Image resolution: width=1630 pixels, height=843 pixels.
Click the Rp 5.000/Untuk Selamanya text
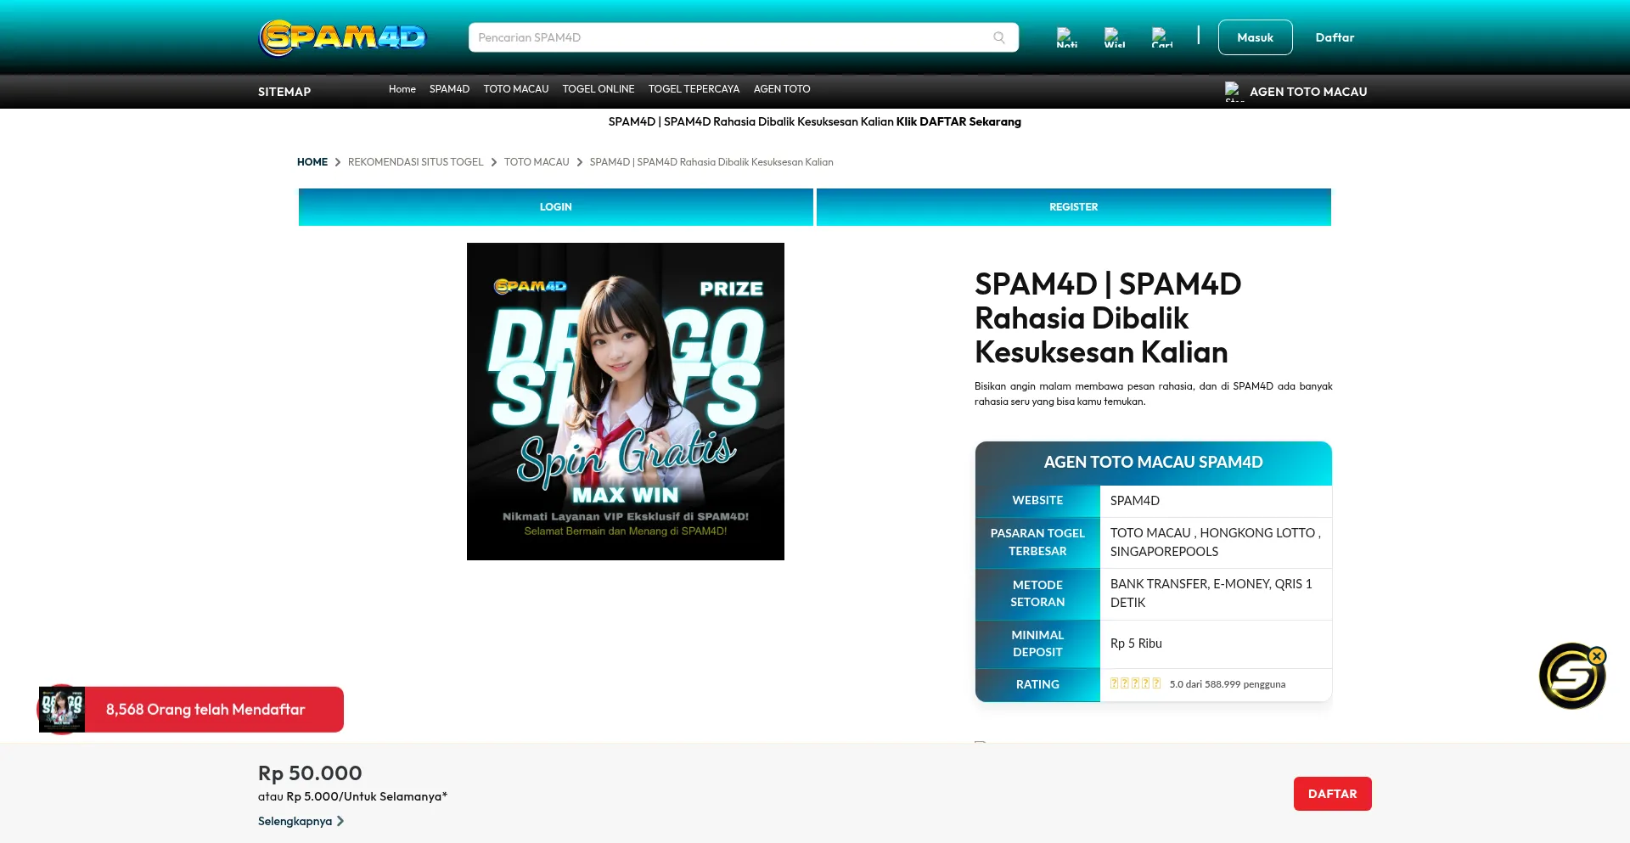[367, 796]
